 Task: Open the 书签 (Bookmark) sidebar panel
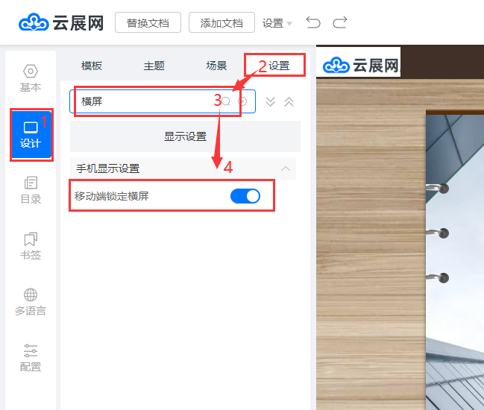(x=31, y=246)
